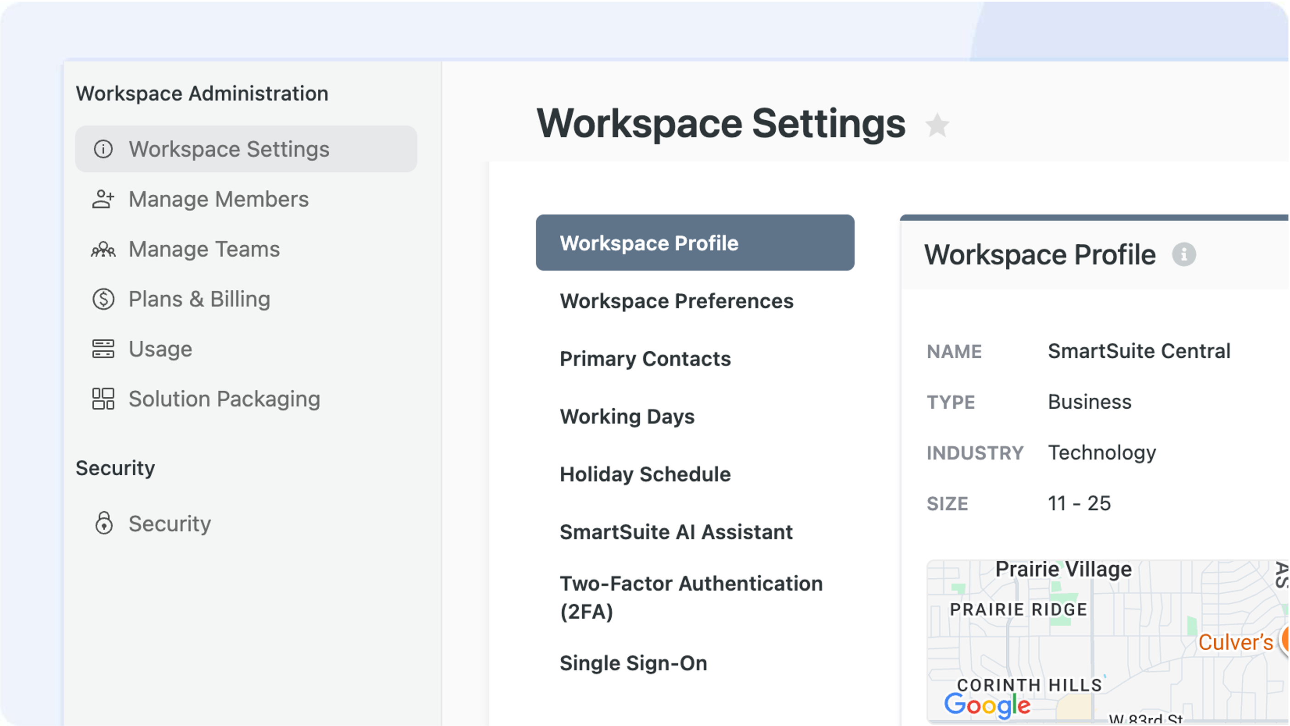Viewport: 1290px width, 726px height.
Task: Open Manage Members in the sidebar
Action: coord(218,199)
